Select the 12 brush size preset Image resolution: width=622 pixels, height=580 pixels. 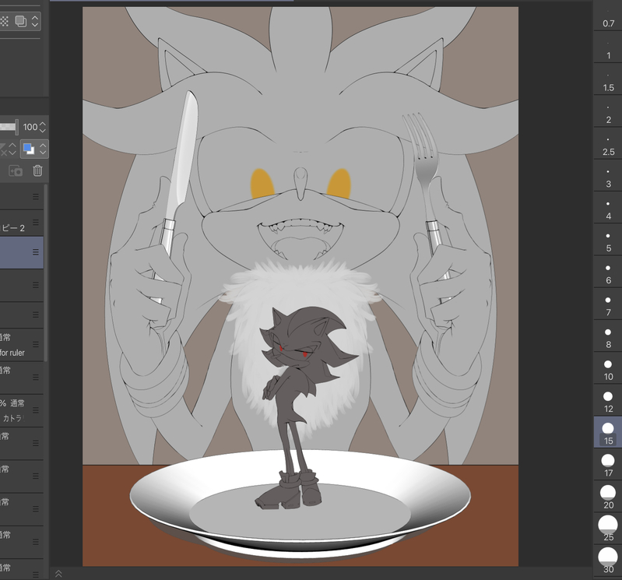tap(608, 401)
